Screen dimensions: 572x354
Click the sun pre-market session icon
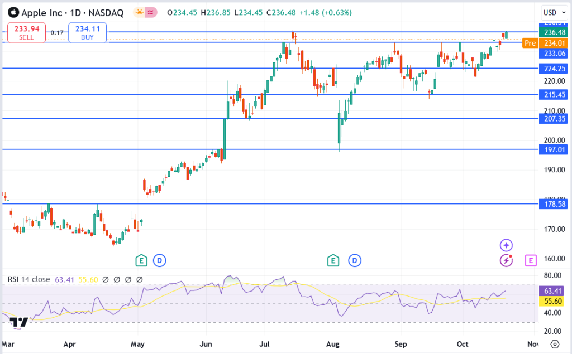click(139, 13)
